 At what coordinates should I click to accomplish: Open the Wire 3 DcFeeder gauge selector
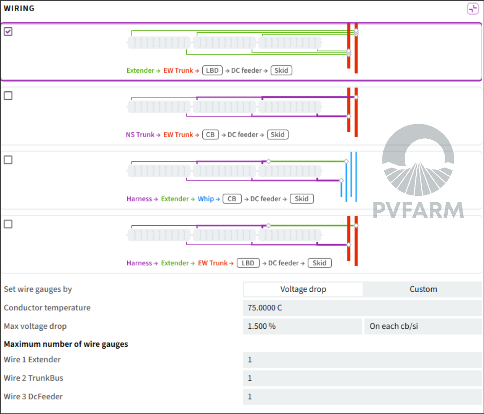[361, 397]
